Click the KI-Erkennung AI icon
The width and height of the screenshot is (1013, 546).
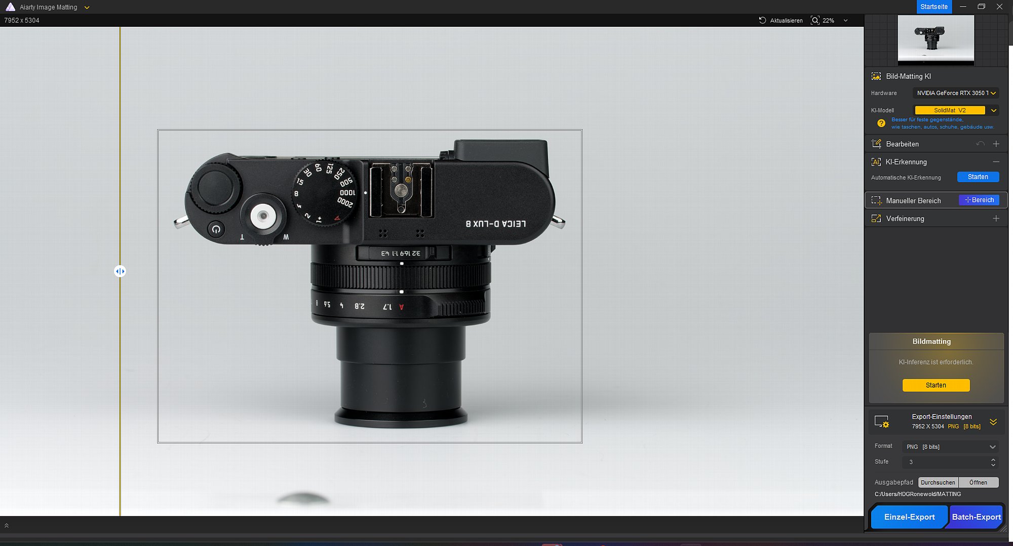click(876, 162)
